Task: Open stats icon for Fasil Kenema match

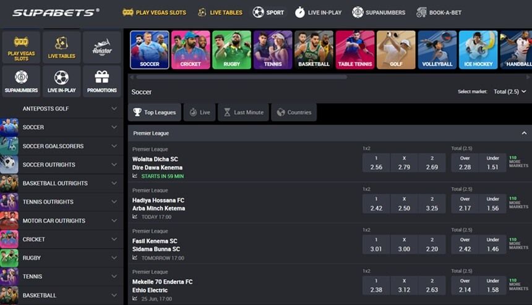Action: coord(135,257)
